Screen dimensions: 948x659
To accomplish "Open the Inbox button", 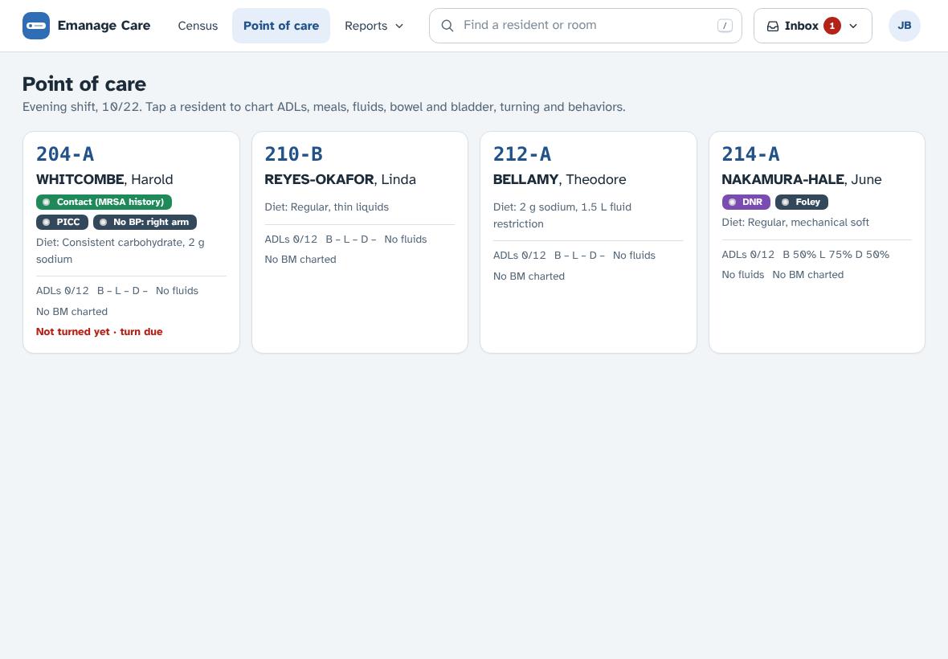I will [x=812, y=26].
